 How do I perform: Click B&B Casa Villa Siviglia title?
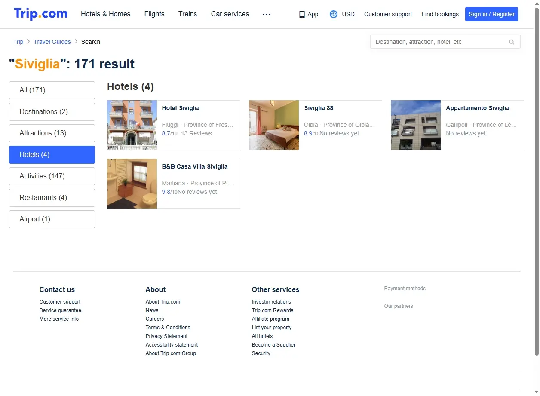coord(195,166)
